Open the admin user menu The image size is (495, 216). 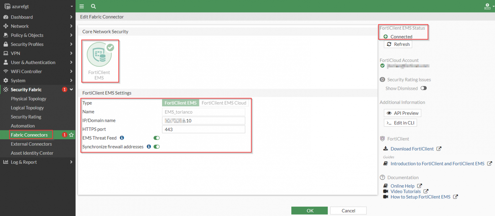487,6
